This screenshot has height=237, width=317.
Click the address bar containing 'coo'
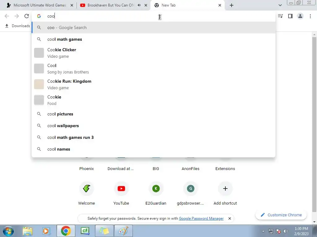[154, 16]
